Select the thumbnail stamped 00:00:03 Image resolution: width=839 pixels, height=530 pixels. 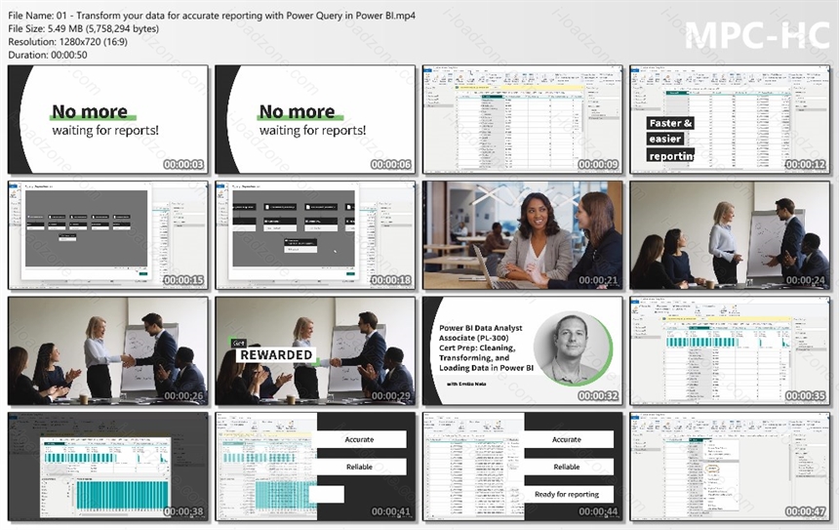[x=107, y=119]
